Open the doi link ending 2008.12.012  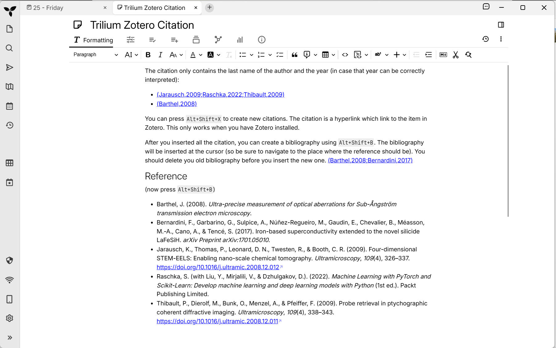coord(218,267)
